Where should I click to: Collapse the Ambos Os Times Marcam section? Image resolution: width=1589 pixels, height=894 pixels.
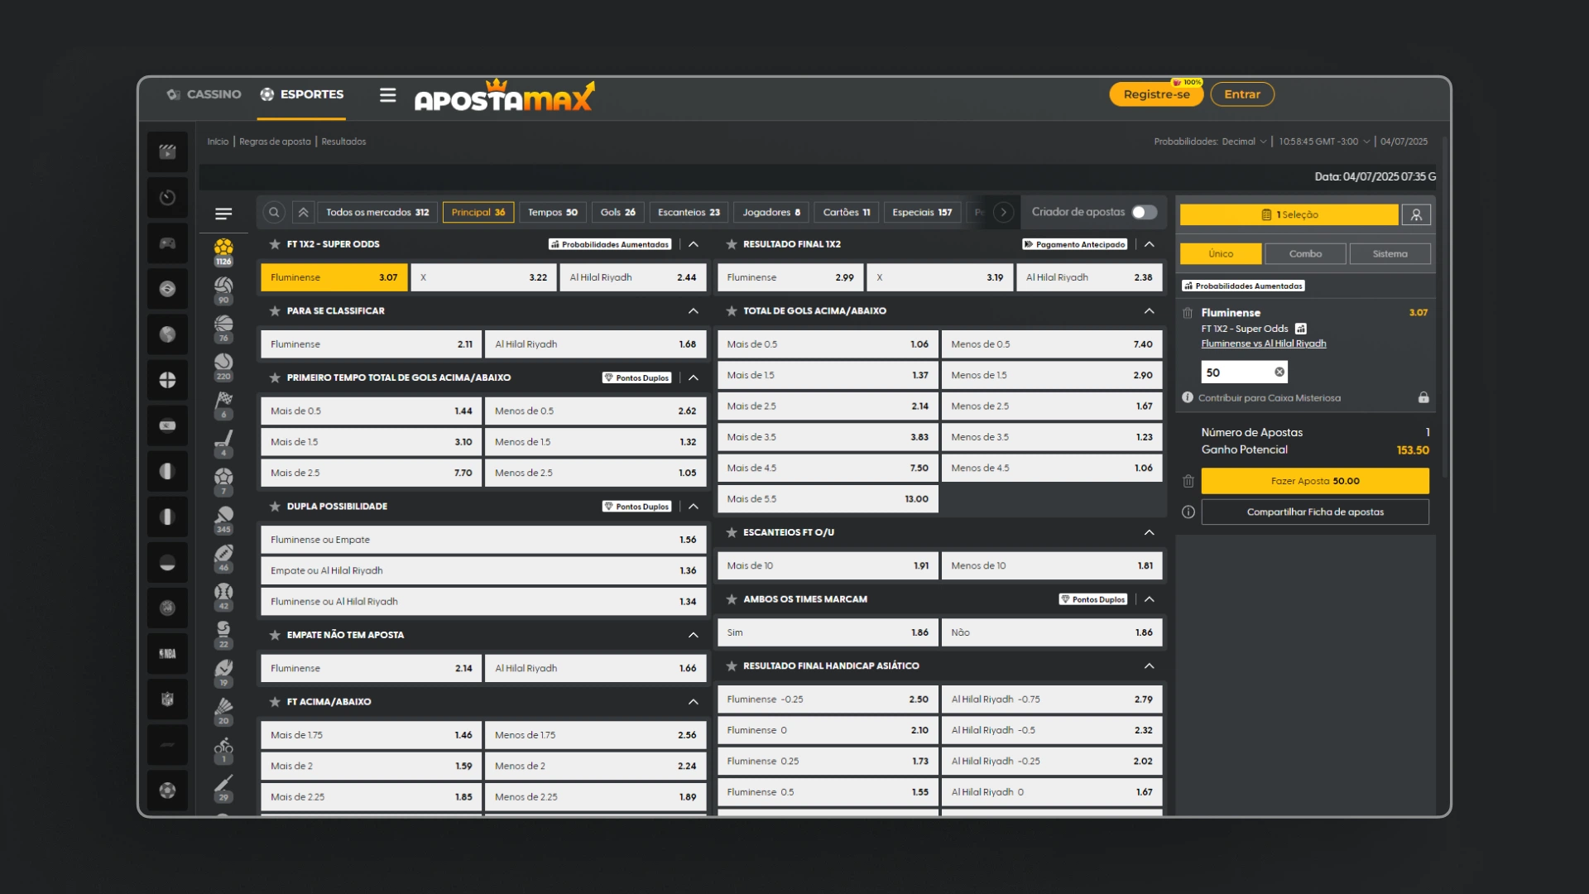(1149, 599)
